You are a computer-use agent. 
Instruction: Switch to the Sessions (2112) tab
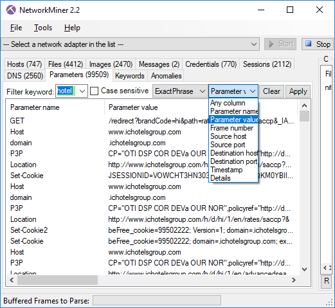[267, 64]
